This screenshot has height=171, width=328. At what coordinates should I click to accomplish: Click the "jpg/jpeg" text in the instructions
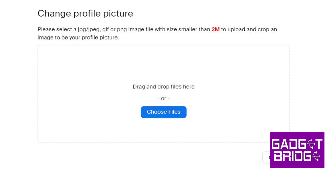[x=88, y=29]
